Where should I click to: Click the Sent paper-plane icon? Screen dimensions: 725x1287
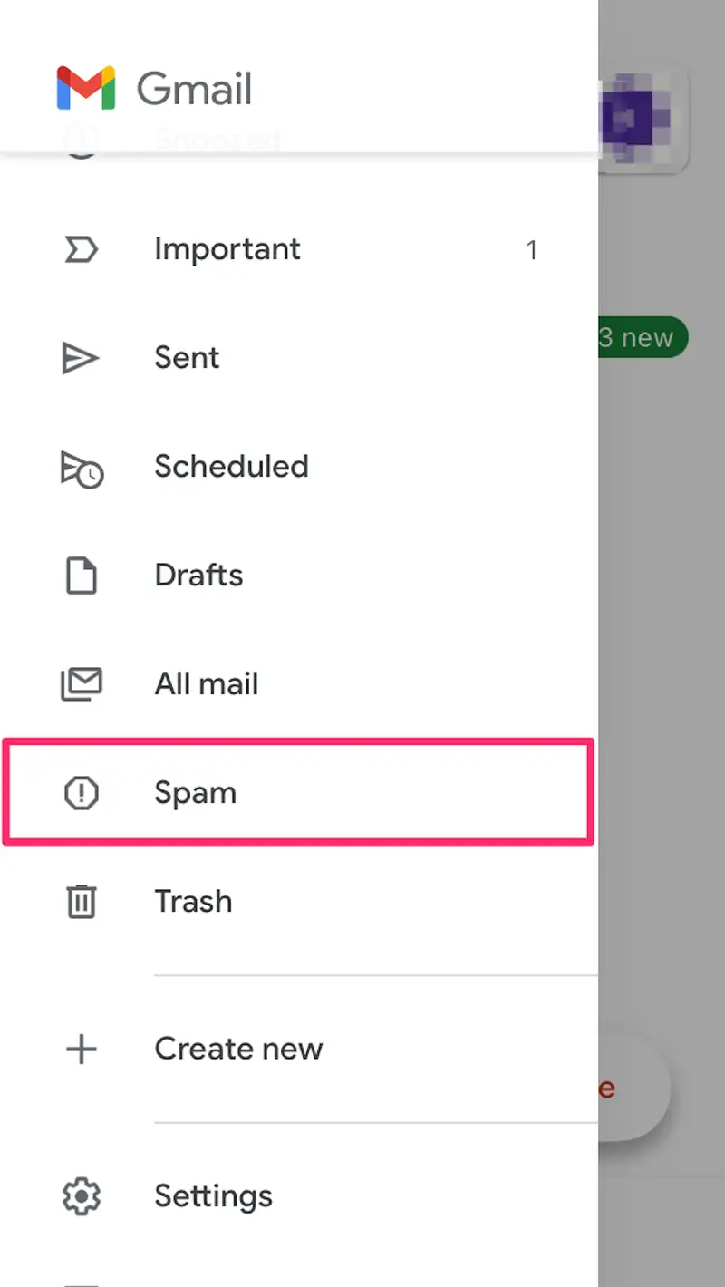coord(81,358)
